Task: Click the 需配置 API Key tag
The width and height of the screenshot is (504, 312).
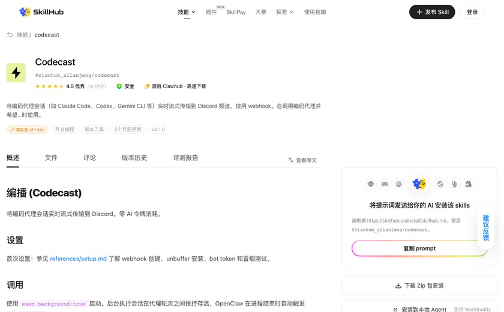Action: 28,130
